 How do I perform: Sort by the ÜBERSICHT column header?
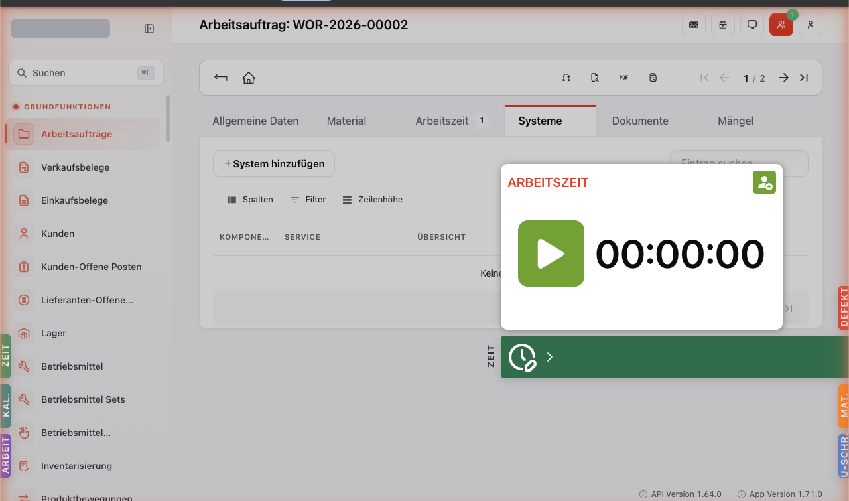(441, 237)
